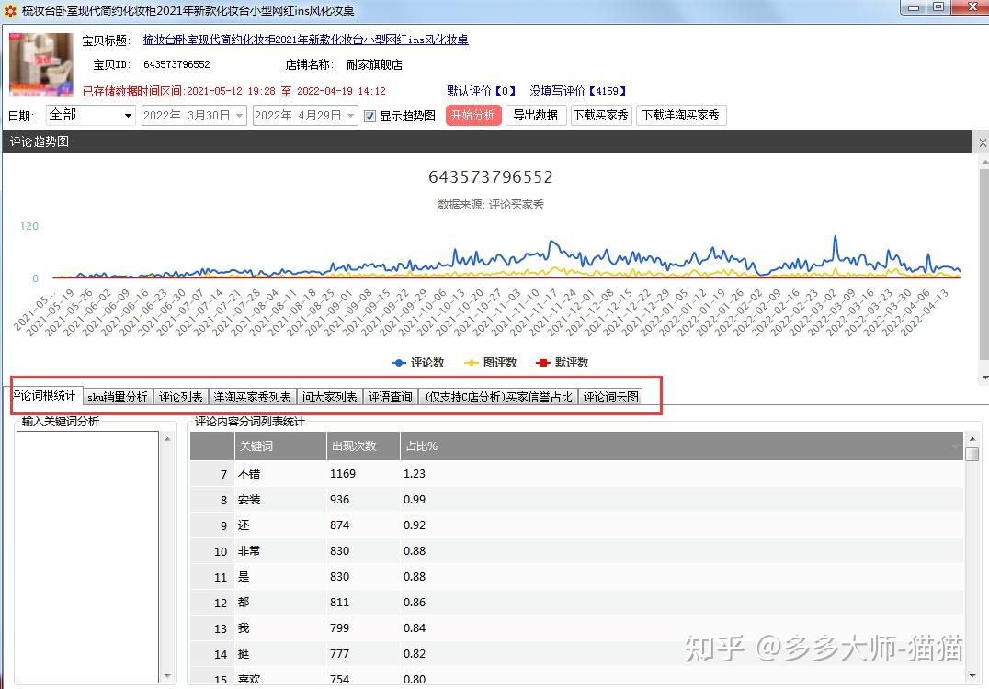This screenshot has width=989, height=689.
Task: Click the 没填写评价【4159】 label
Action: [578, 91]
